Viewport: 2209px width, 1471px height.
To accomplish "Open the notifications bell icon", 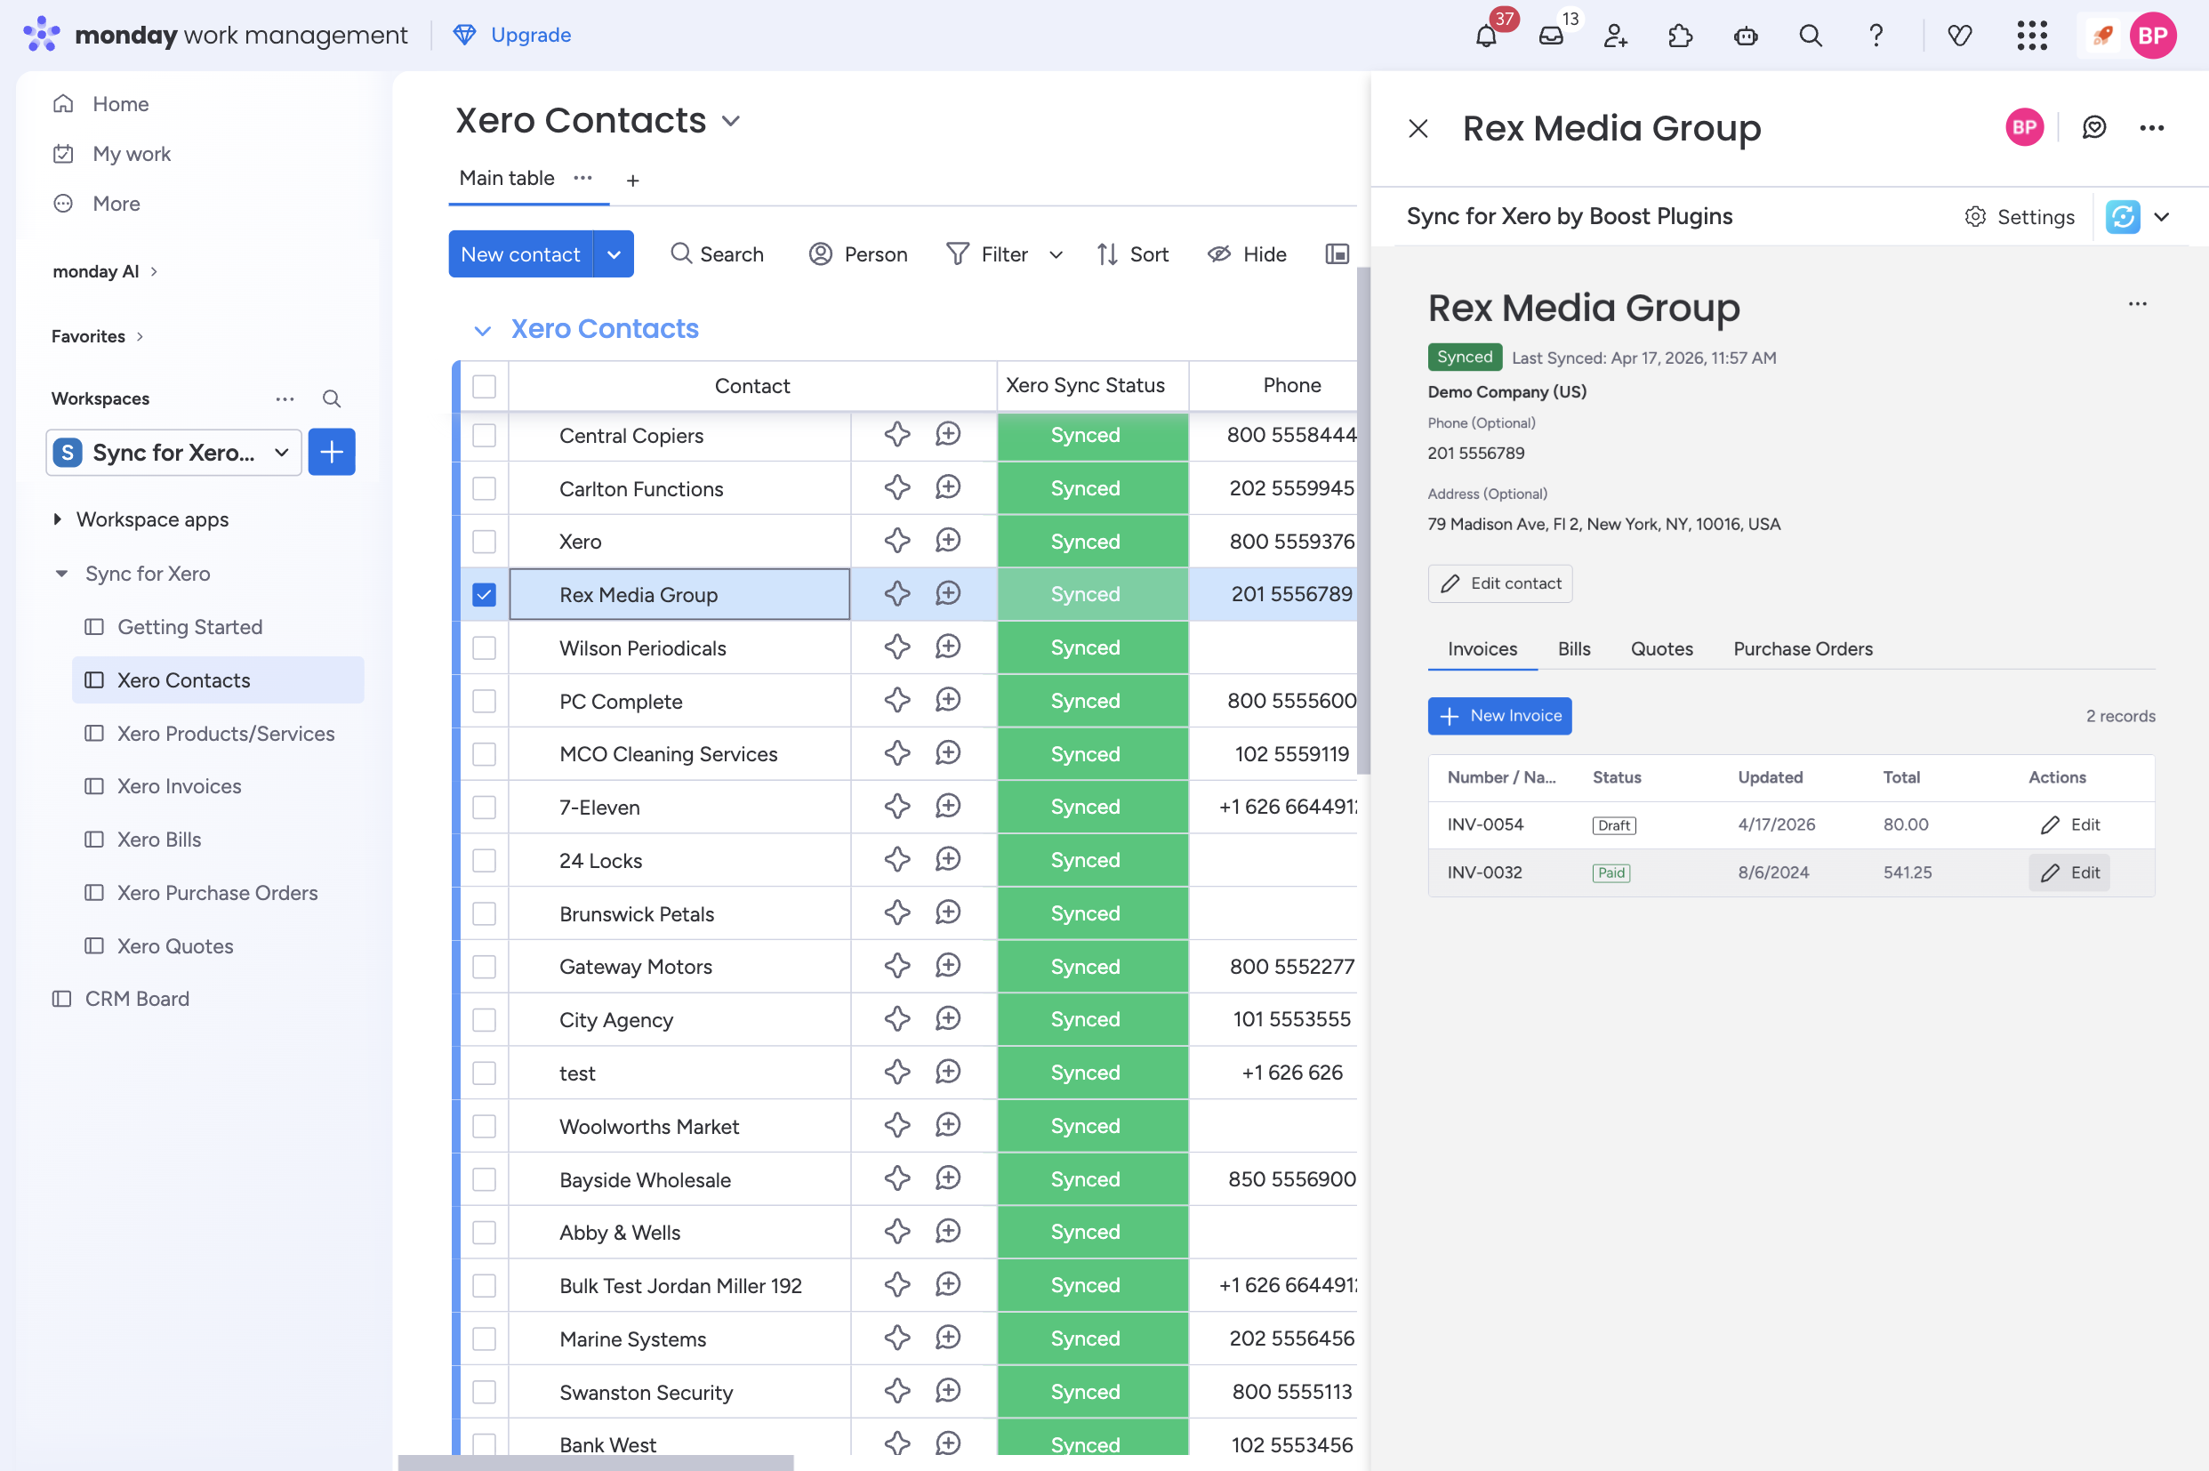I will [x=1486, y=36].
